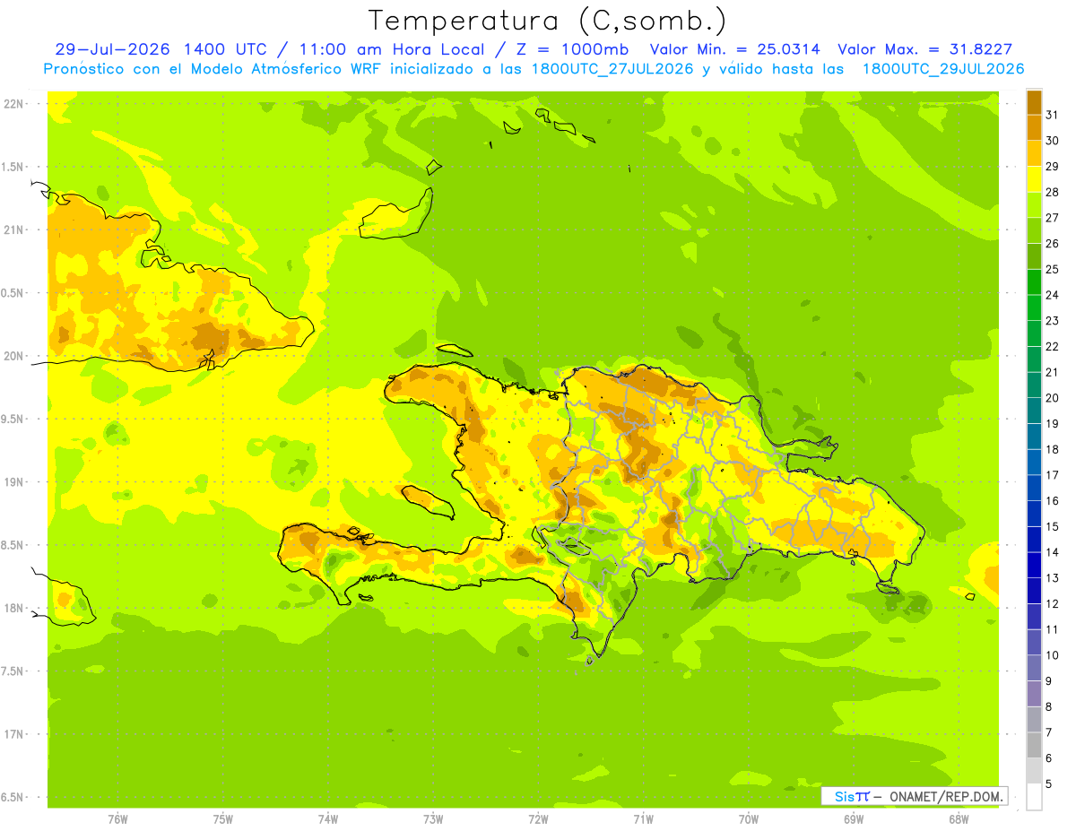This screenshot has width=1076, height=831.
Task: Click the '31' value on the color legend
Action: coord(1052,114)
